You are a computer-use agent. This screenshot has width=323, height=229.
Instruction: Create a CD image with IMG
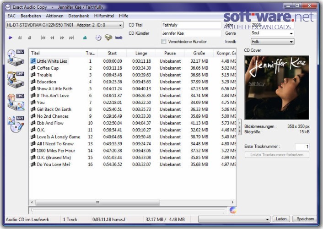click(16, 102)
